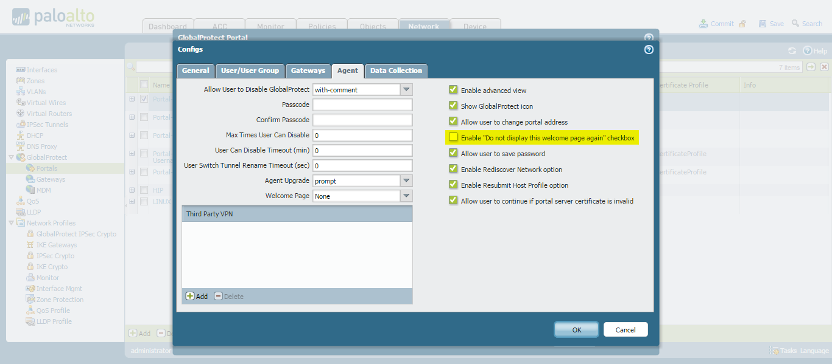This screenshot has height=364, width=832.
Task: Switch to the User/User Group tab
Action: pos(250,71)
